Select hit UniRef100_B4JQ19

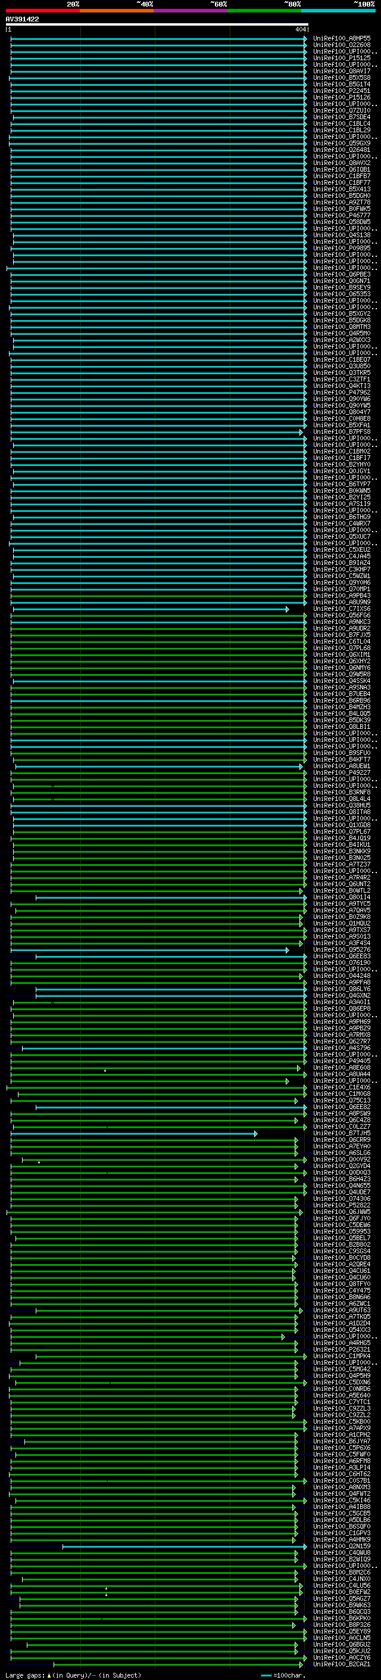point(342,838)
